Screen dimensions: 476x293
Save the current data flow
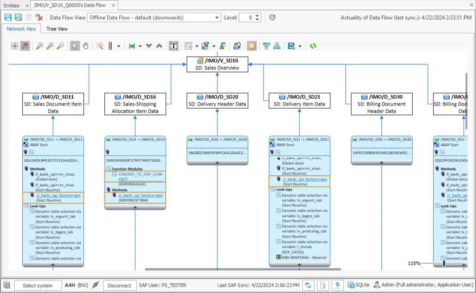[x=8, y=17]
